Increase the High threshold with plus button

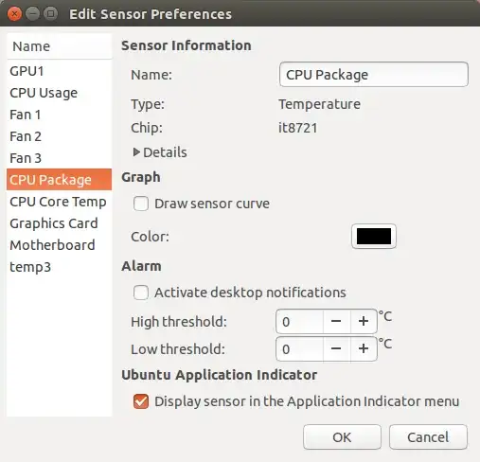pyautogui.click(x=364, y=322)
